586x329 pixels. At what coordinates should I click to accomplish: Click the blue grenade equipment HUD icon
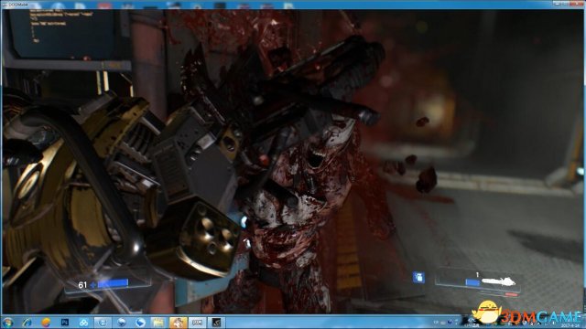pos(418,277)
